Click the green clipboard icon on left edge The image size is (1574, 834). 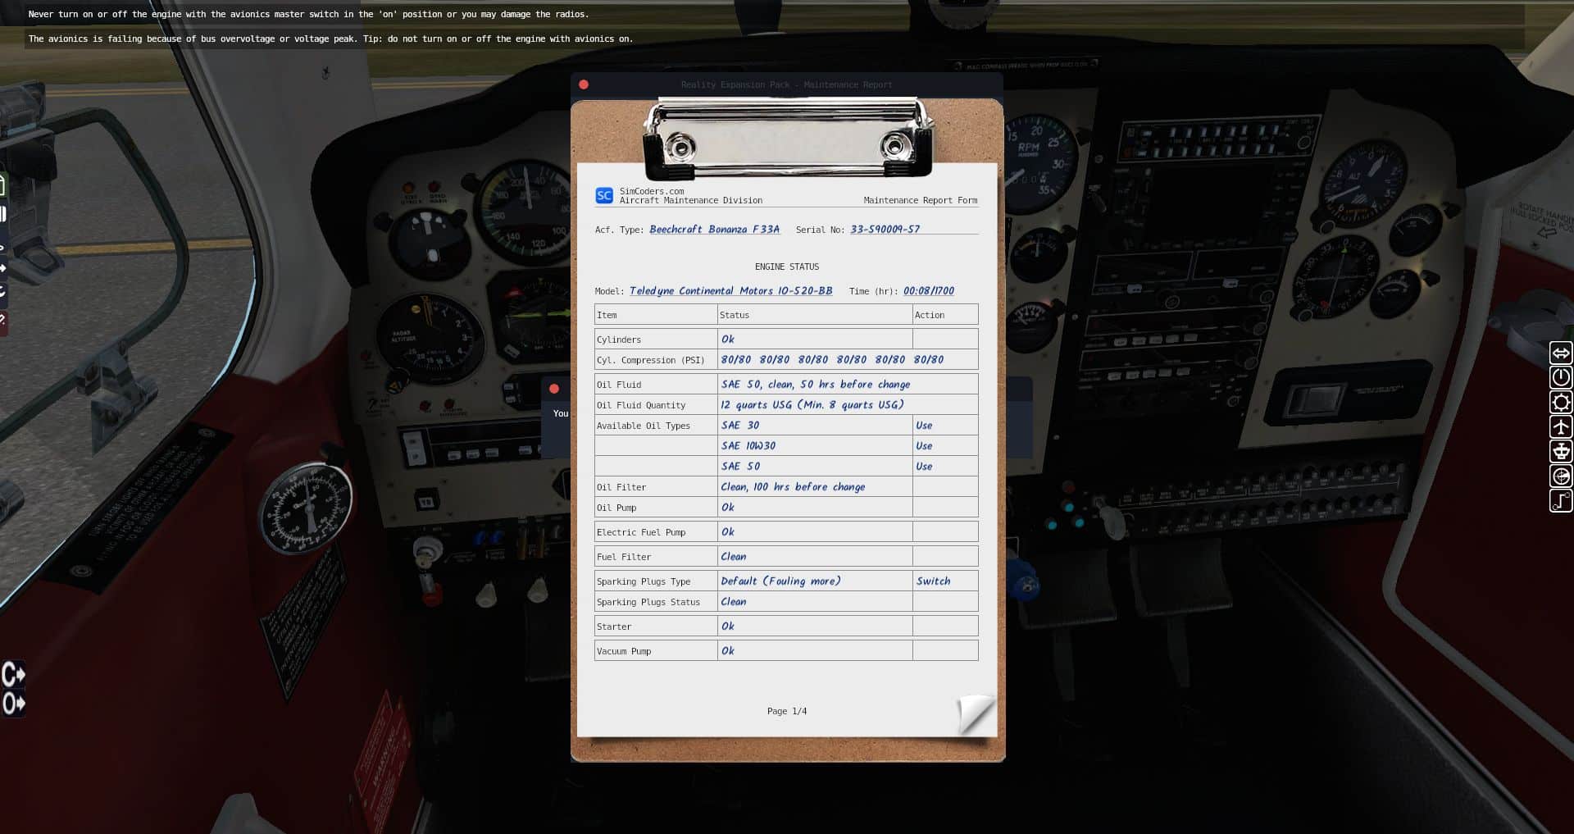[2, 186]
